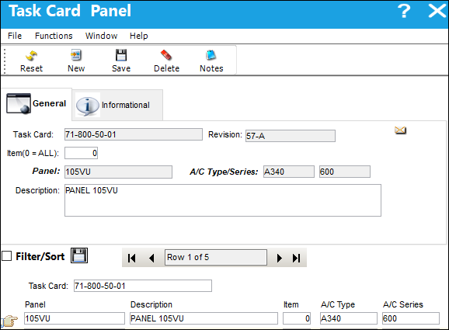Open the help question mark icon
Viewport: 449px width, 330px height.
pos(404,11)
